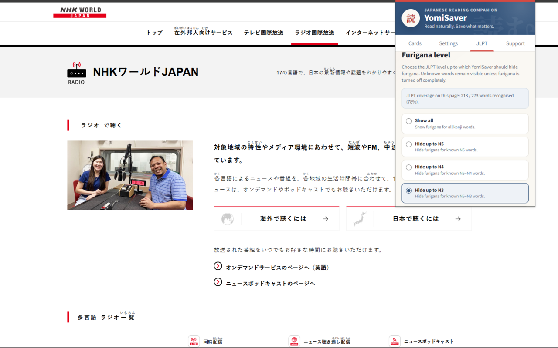Image resolution: width=558 pixels, height=348 pixels.
Task: Select ラジオ国際放送 nav item
Action: pyautogui.click(x=314, y=33)
